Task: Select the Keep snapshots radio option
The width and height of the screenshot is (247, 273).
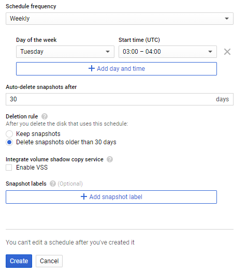Action: click(9, 134)
